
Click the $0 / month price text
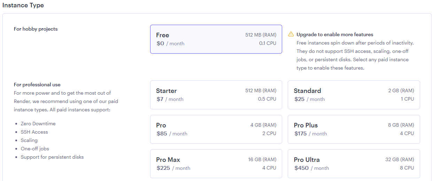click(x=170, y=44)
